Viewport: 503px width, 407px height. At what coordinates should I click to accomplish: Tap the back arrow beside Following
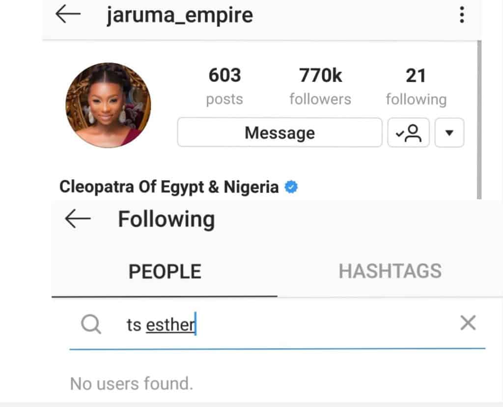78,219
